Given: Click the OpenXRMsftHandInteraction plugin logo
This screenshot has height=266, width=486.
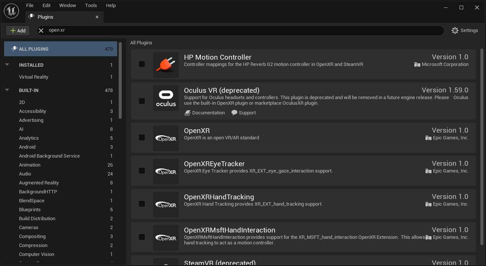Looking at the screenshot, I should tap(166, 238).
